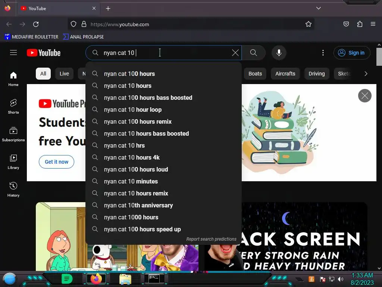Viewport: 382px width, 287px height.
Task: Open the green notes app in taskbar
Action: 67,279
